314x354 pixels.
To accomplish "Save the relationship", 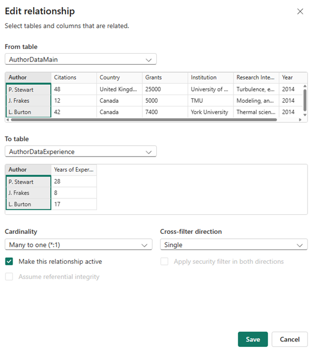I will click(253, 339).
